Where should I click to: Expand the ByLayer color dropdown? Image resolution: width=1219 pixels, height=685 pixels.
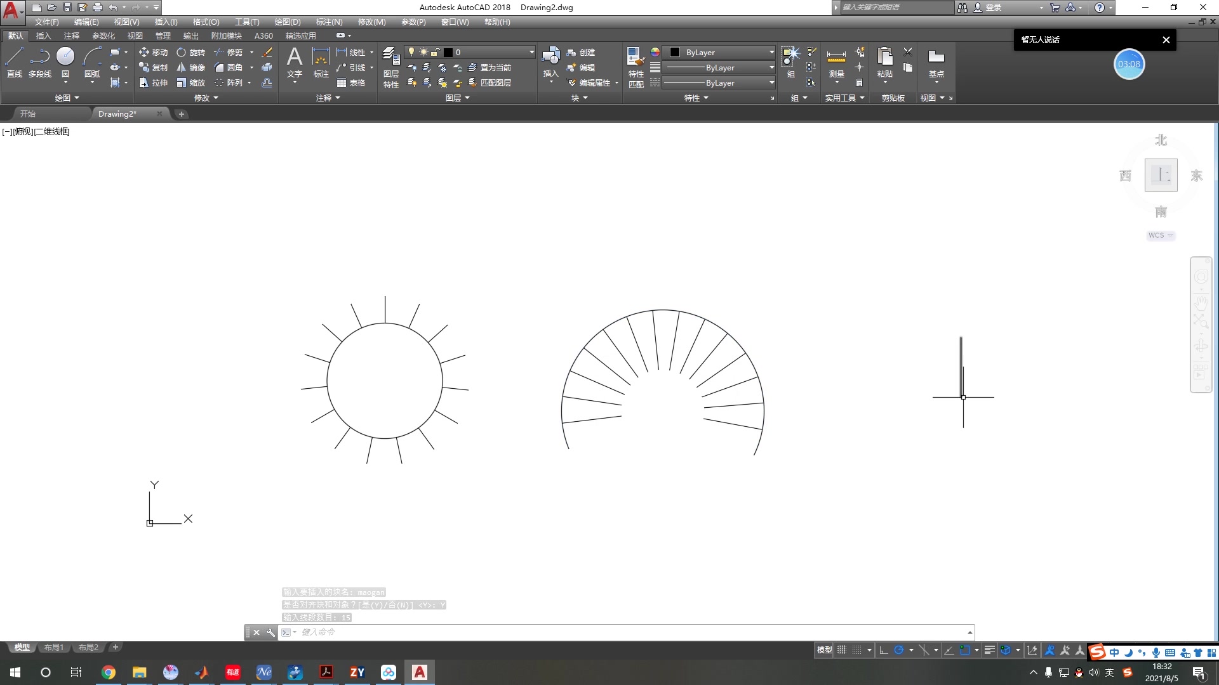pyautogui.click(x=771, y=52)
